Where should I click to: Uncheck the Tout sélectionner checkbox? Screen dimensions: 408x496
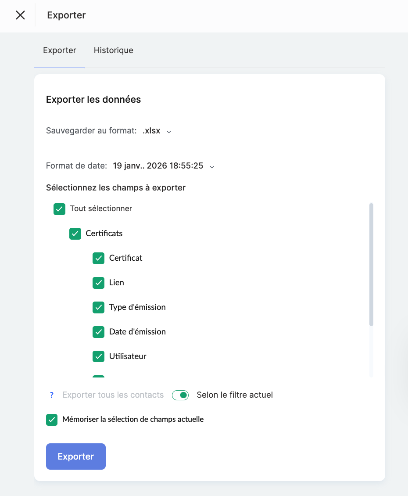59,209
